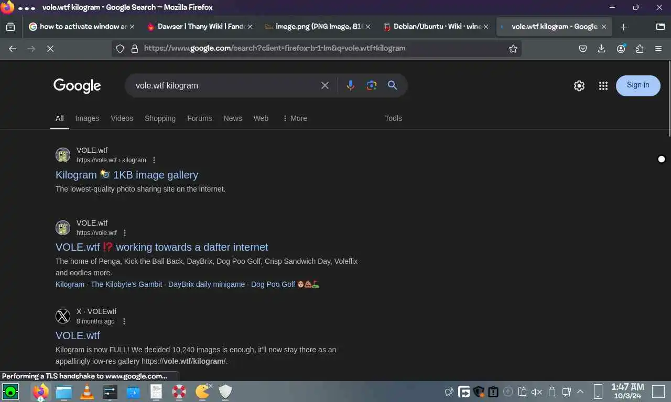Image resolution: width=671 pixels, height=402 pixels.
Task: Open Firefox account menu
Action: point(621,49)
